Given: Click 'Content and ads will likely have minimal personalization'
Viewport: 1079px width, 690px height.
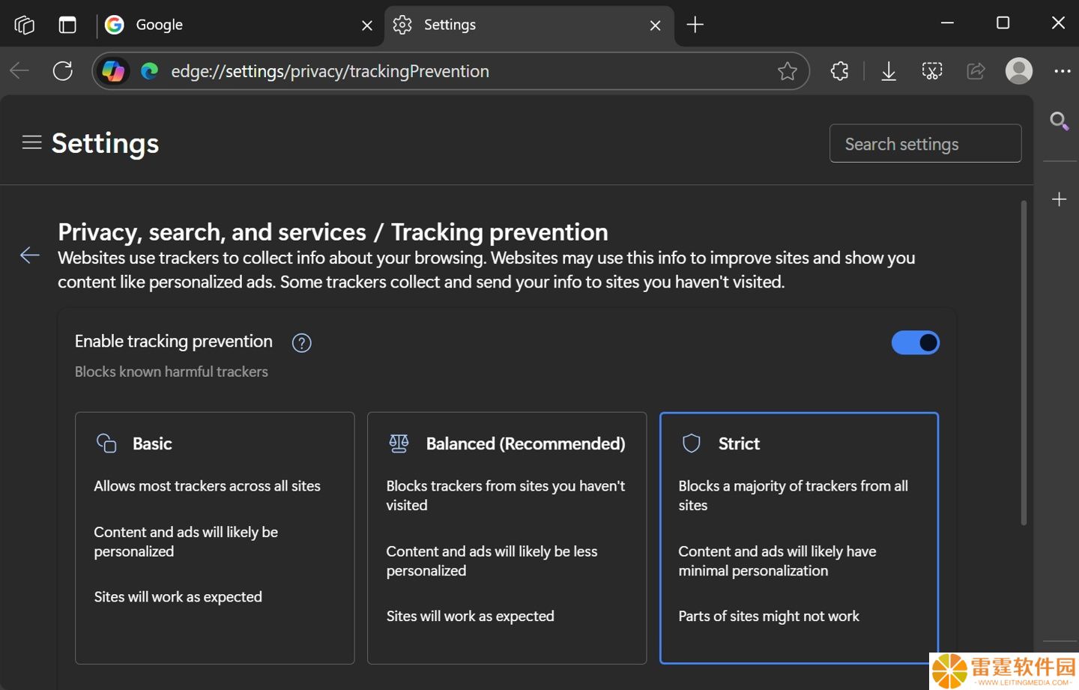Looking at the screenshot, I should click(777, 560).
